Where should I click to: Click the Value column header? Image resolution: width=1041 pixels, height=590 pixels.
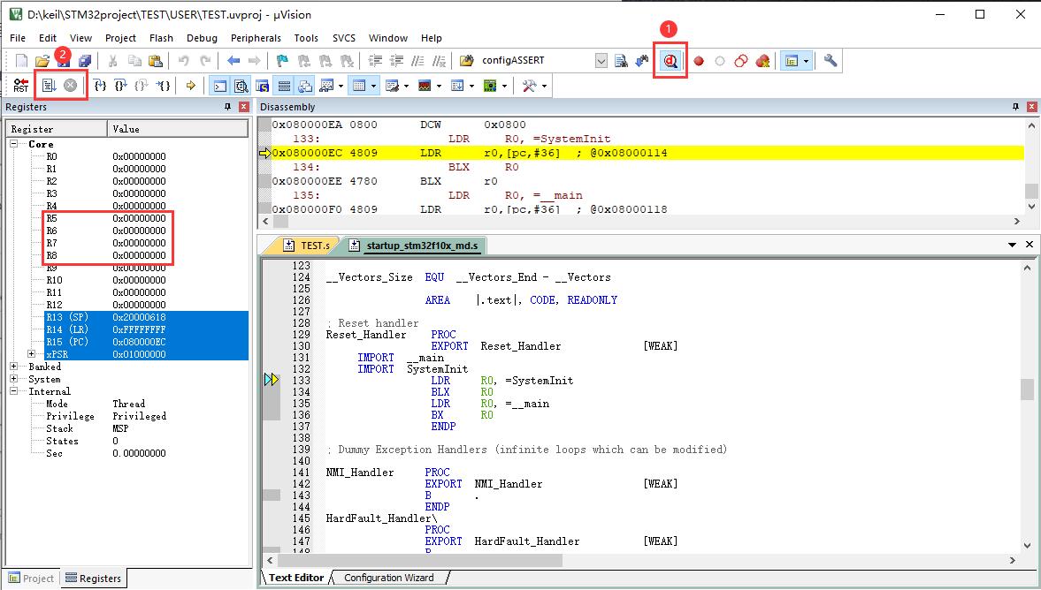[178, 129]
